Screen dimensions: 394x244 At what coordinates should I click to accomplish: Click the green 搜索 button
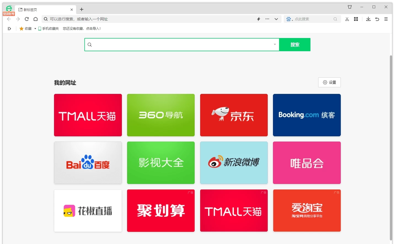click(x=295, y=45)
